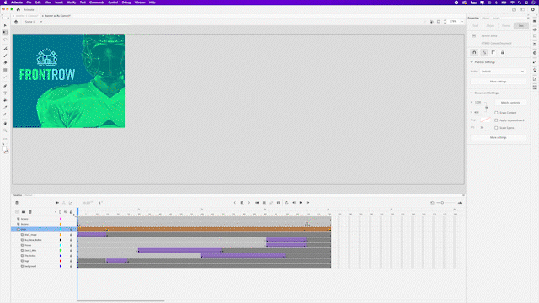Click the add camera icon in timeline
The height and width of the screenshot is (303, 539).
(57, 203)
